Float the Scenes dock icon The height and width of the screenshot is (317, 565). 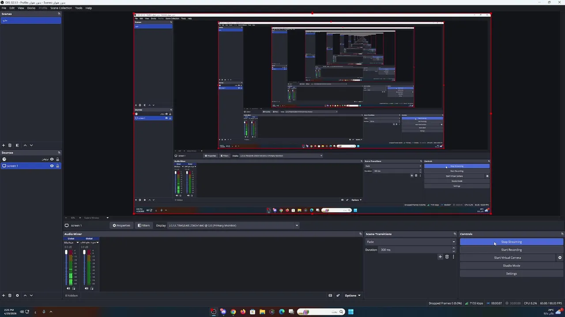point(59,14)
